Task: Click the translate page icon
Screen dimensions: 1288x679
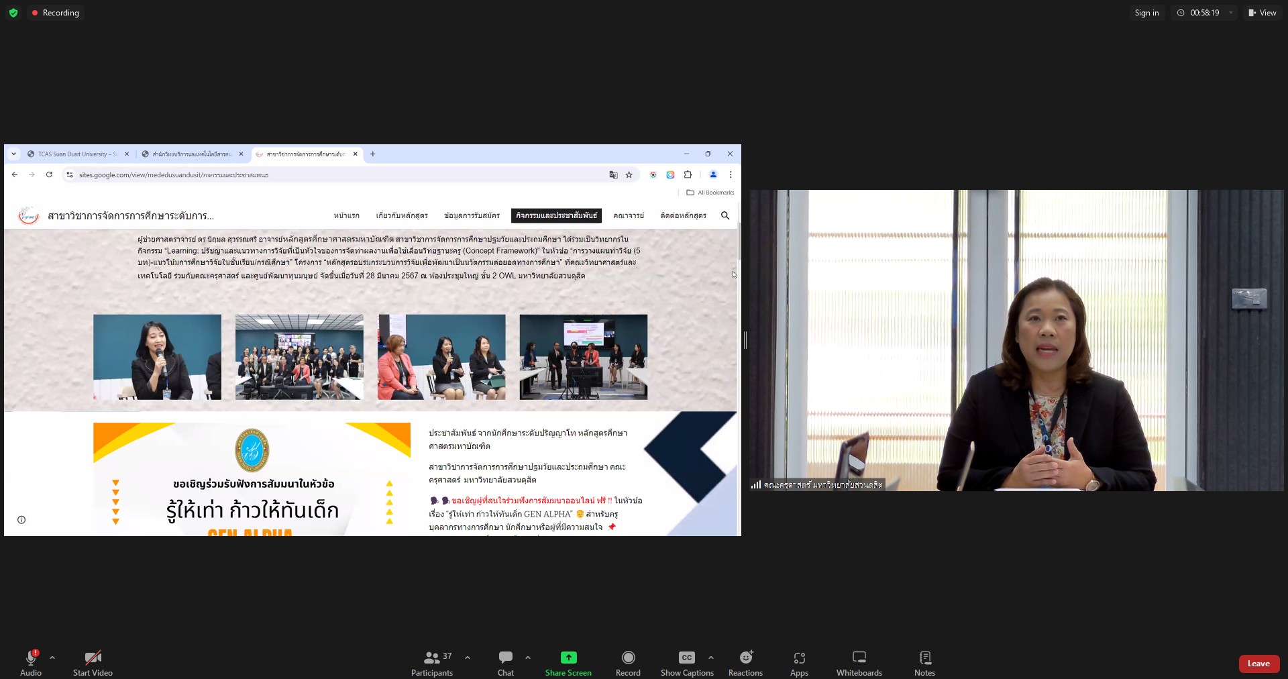Action: pos(613,175)
